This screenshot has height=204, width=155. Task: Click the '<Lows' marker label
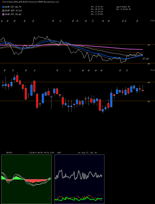click(x=152, y=70)
